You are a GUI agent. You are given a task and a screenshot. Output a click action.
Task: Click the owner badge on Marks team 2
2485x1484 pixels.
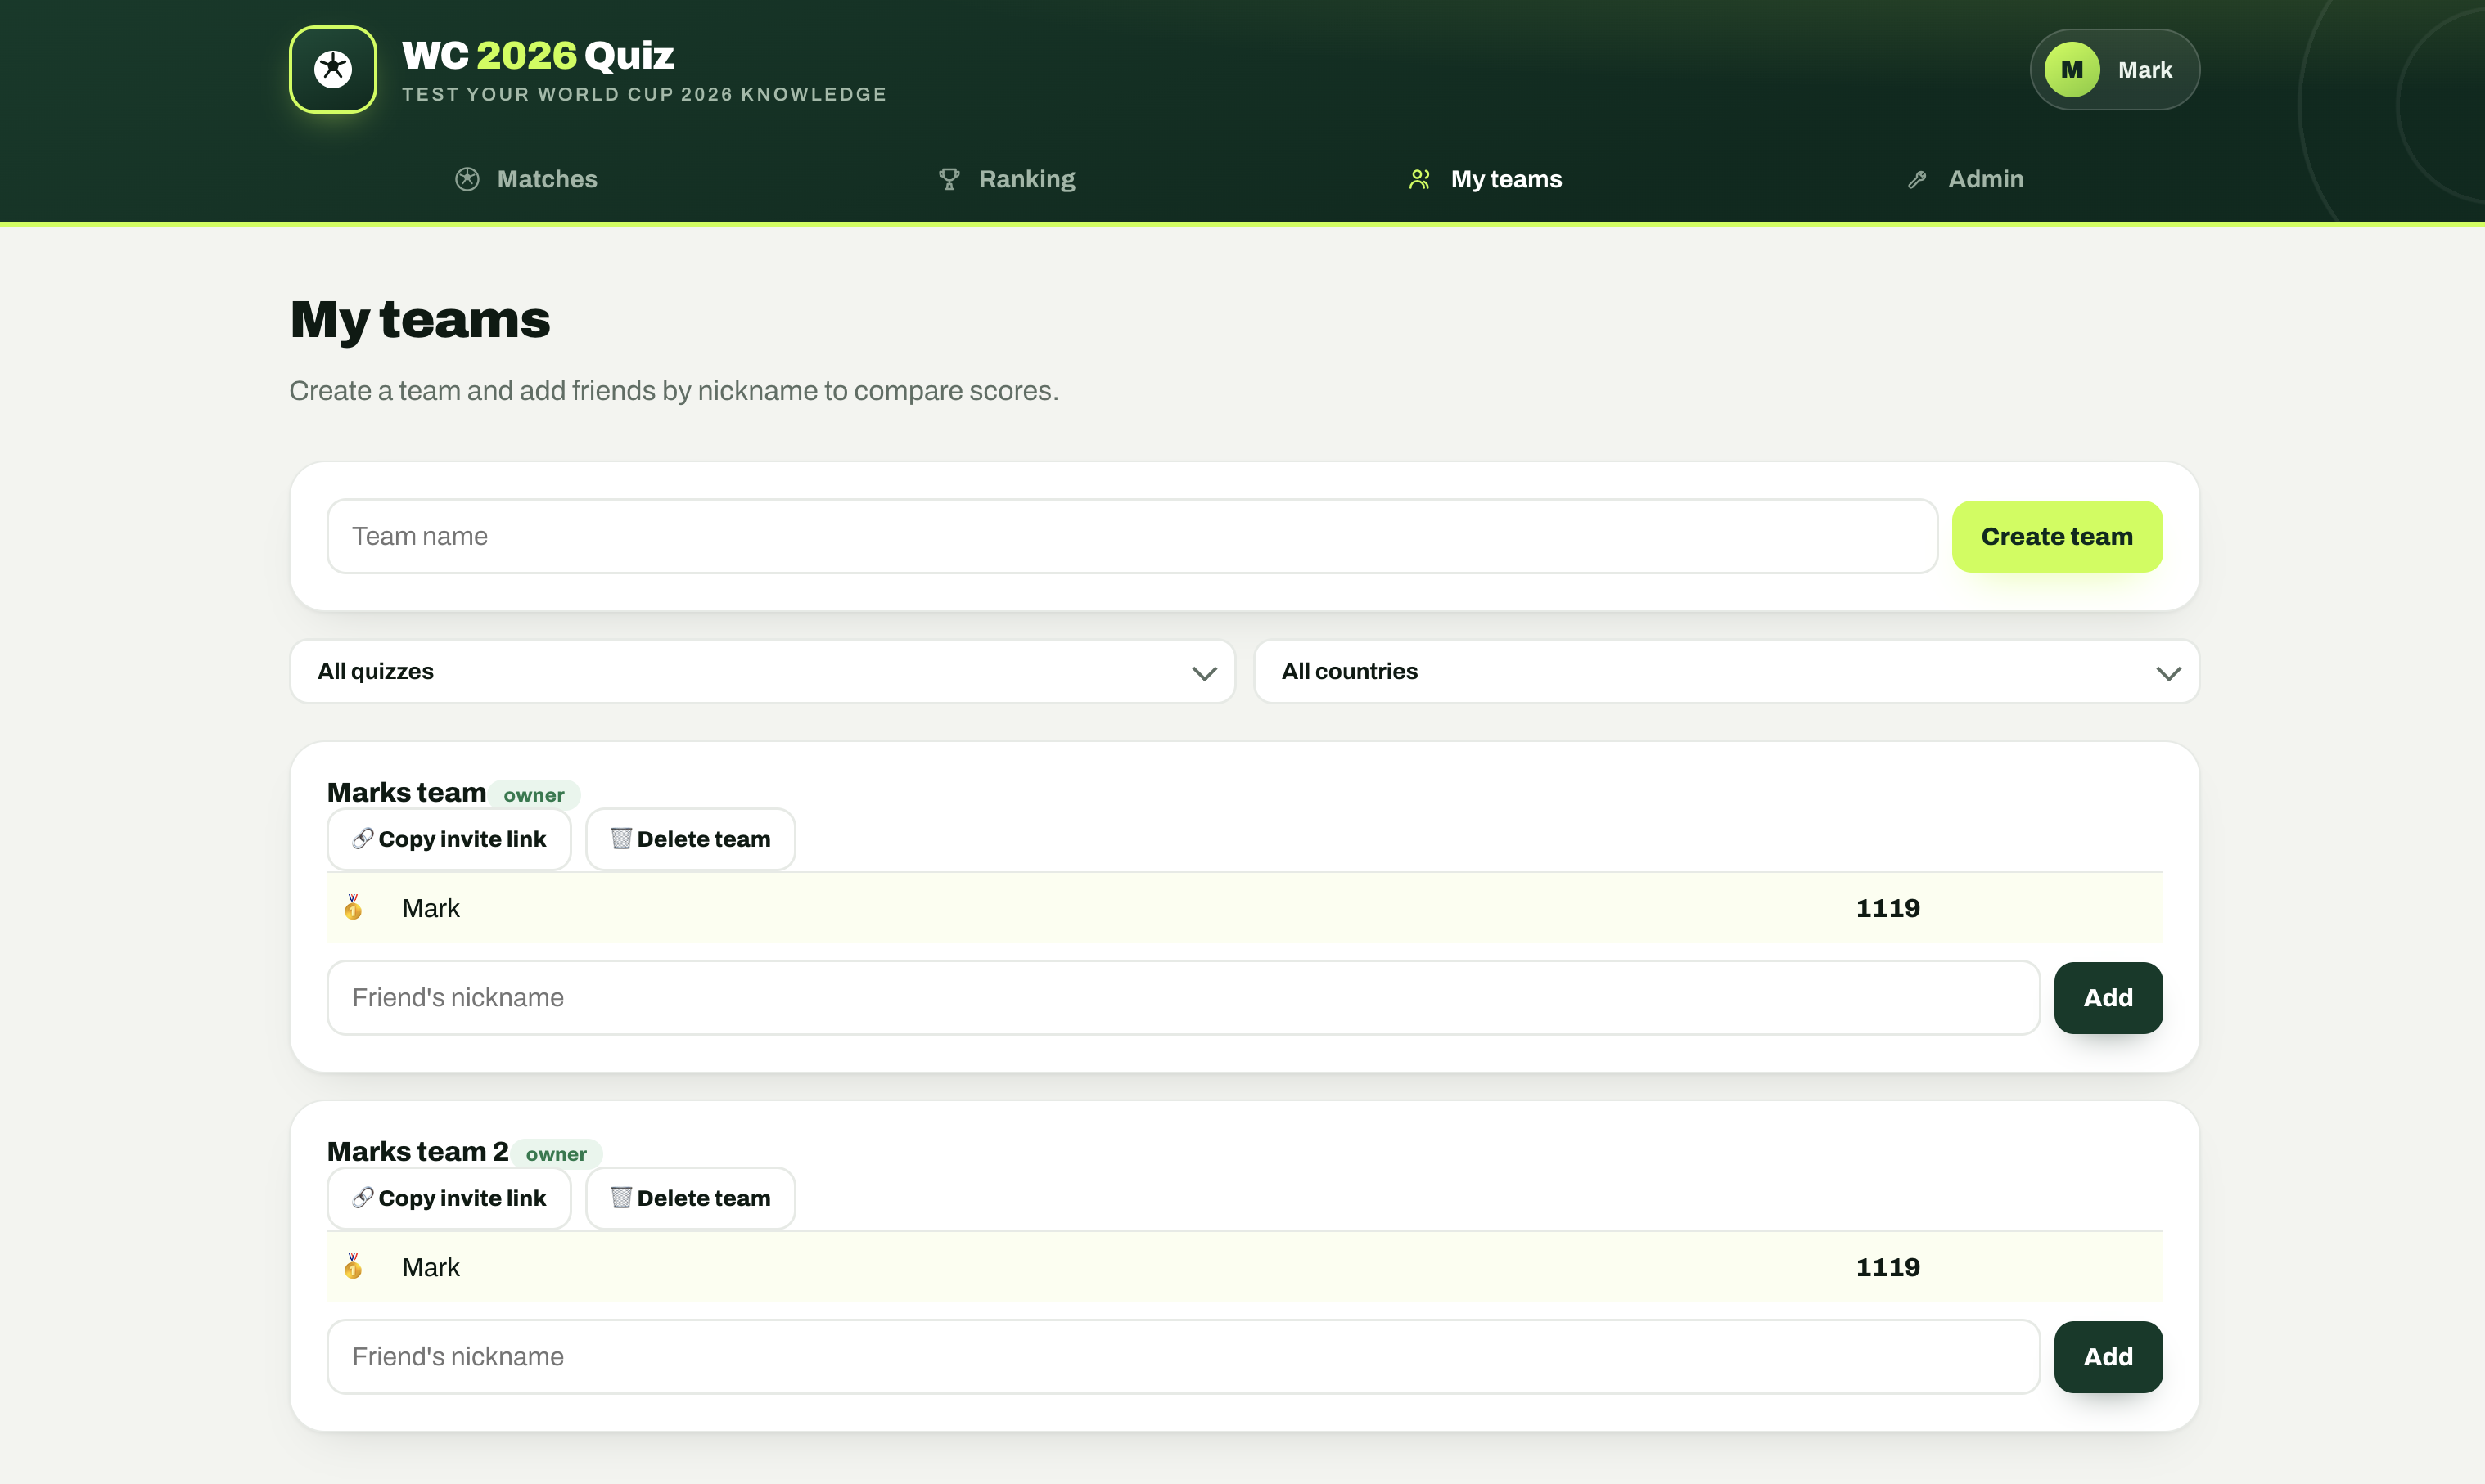click(557, 1154)
